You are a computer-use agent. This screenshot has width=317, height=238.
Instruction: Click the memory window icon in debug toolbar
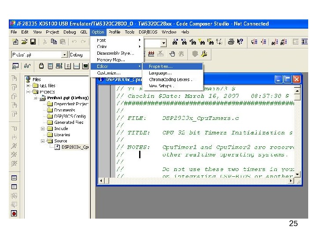click(x=41, y=66)
